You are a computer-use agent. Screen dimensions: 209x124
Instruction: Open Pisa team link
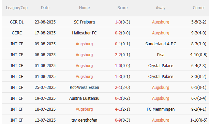click(161, 55)
